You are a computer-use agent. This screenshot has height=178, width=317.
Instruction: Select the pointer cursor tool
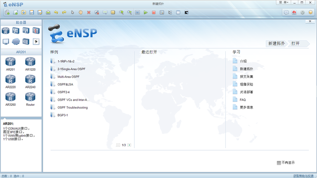point(73,12)
